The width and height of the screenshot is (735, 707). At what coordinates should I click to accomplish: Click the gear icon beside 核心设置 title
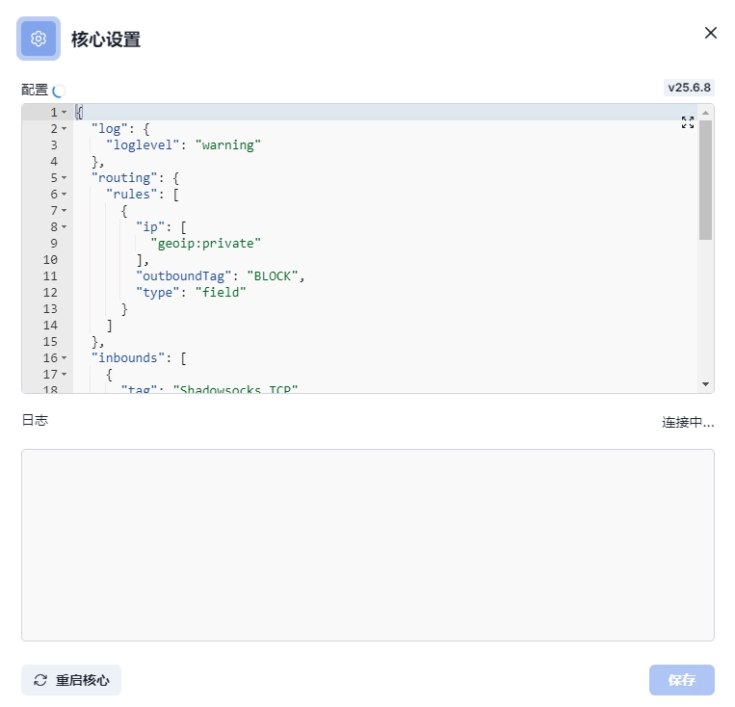point(39,39)
